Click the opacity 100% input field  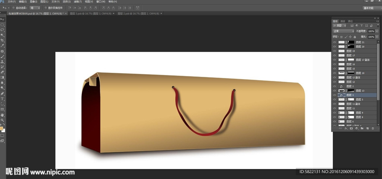tap(371, 31)
